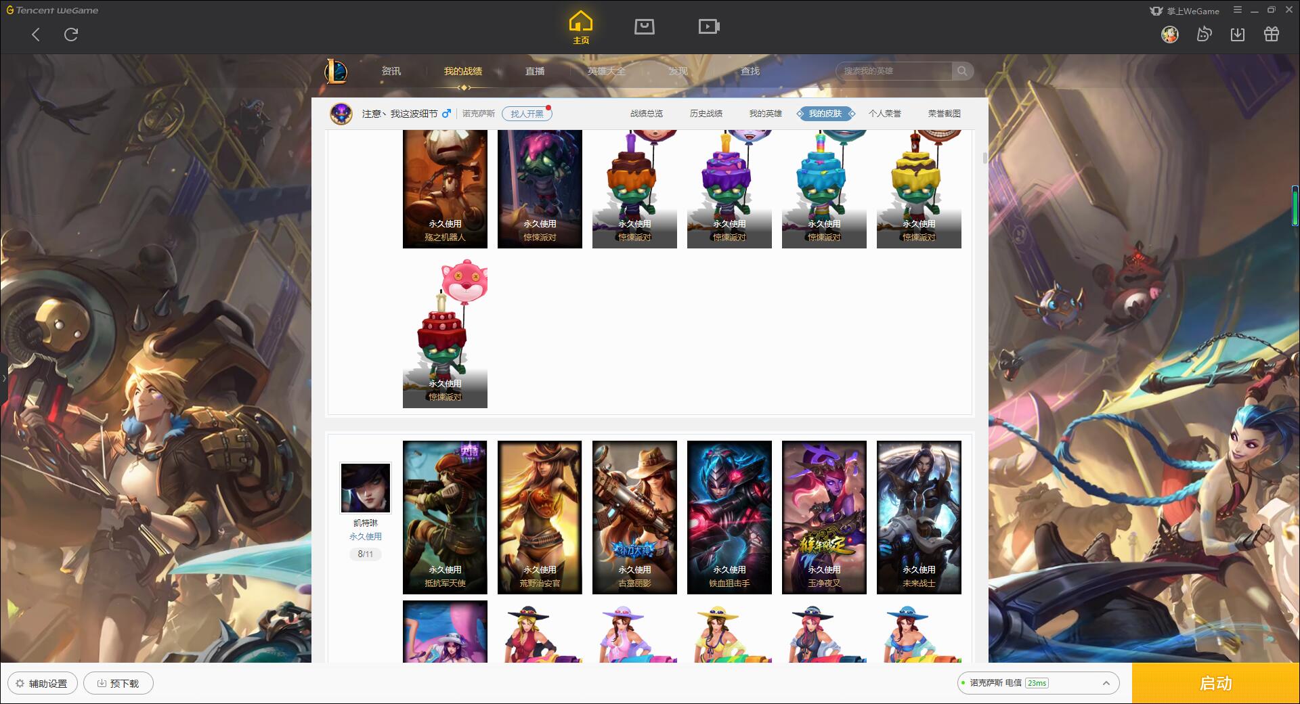Open the 古墓丽影 skin card
Viewport: 1300px width, 704px height.
634,518
